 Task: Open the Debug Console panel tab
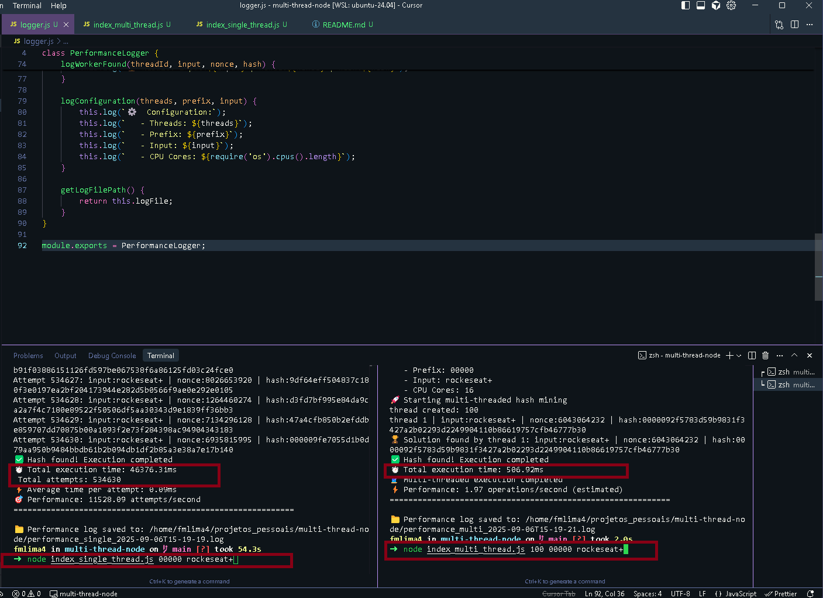pyautogui.click(x=112, y=356)
